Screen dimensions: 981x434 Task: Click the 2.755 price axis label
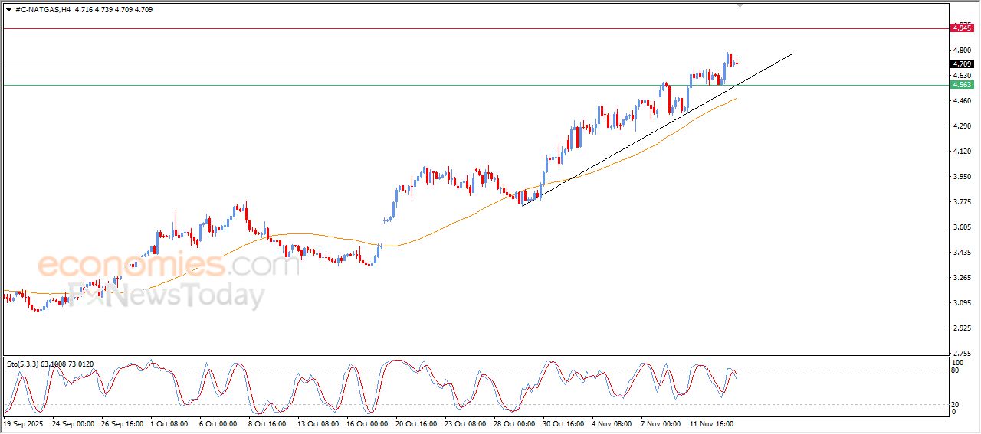click(x=960, y=353)
